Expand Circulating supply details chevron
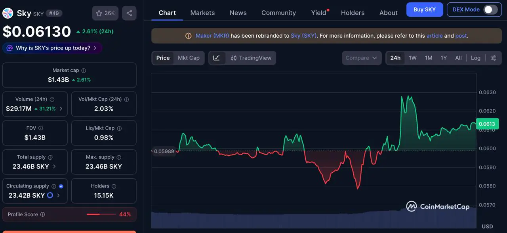The image size is (507, 233). (x=58, y=195)
